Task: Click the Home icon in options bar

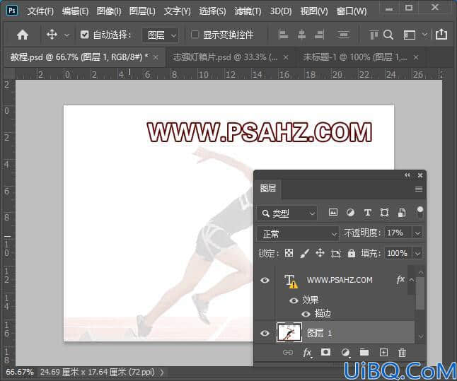Action: 23,35
